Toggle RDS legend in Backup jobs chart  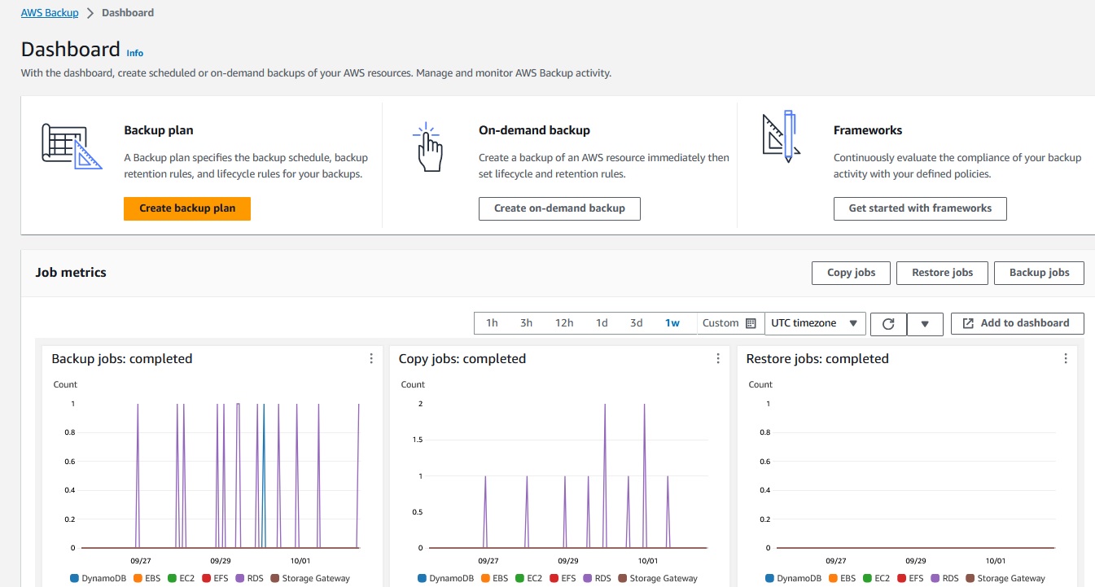tap(249, 579)
